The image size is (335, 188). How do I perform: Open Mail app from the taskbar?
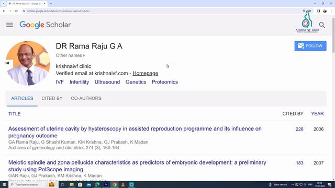[x=88, y=184]
